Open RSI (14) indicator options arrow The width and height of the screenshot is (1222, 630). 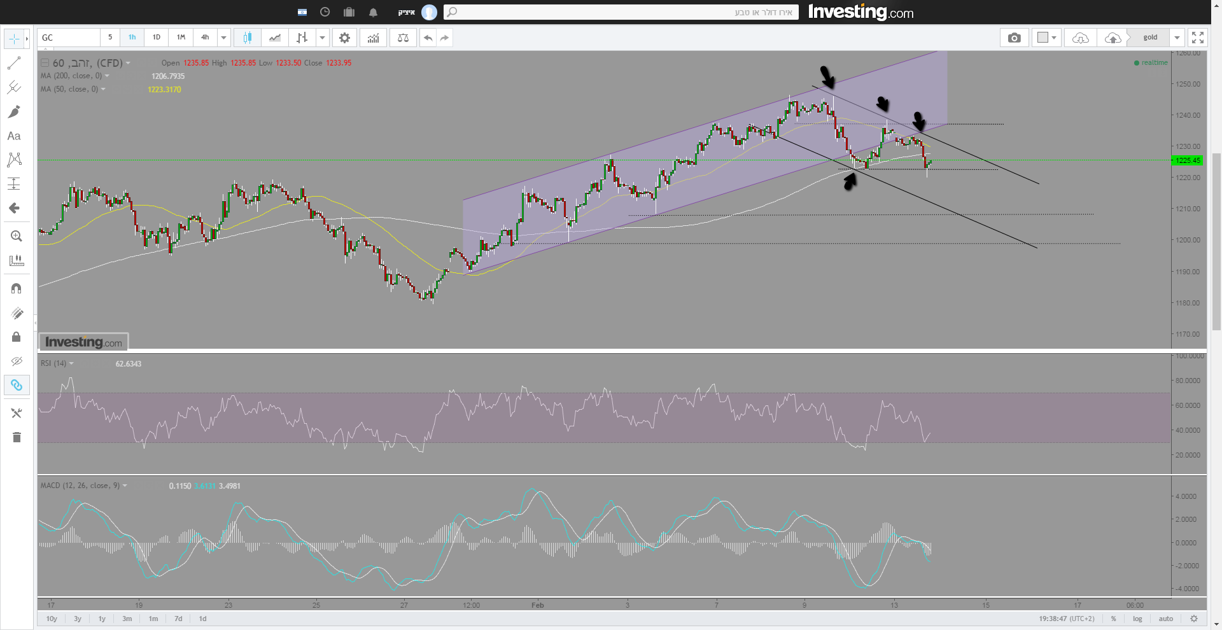[x=71, y=363]
